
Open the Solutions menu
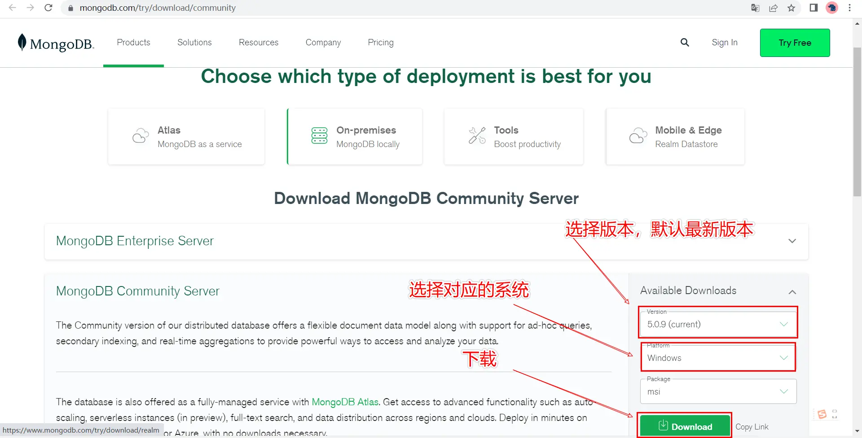194,42
